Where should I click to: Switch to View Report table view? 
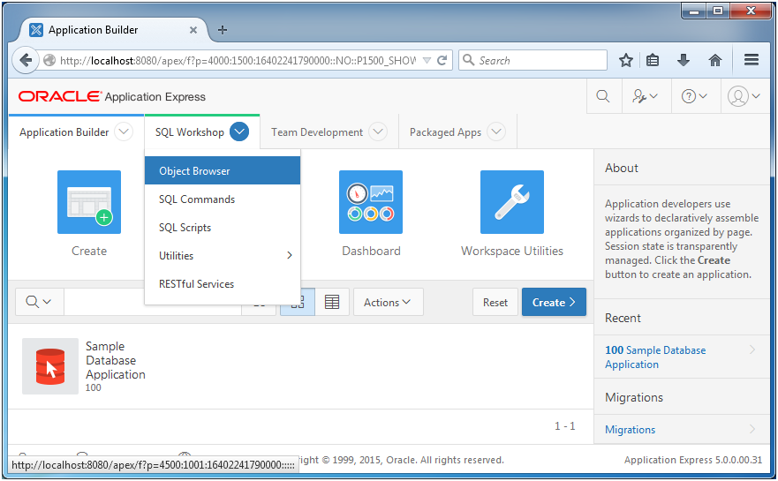pos(332,302)
